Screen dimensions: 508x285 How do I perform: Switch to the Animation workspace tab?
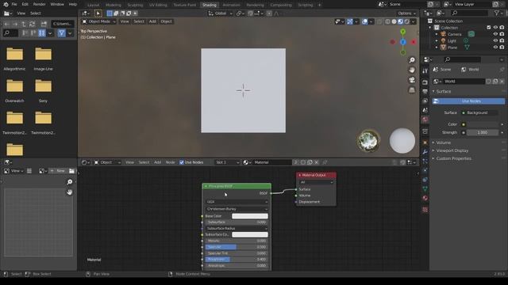point(231,5)
